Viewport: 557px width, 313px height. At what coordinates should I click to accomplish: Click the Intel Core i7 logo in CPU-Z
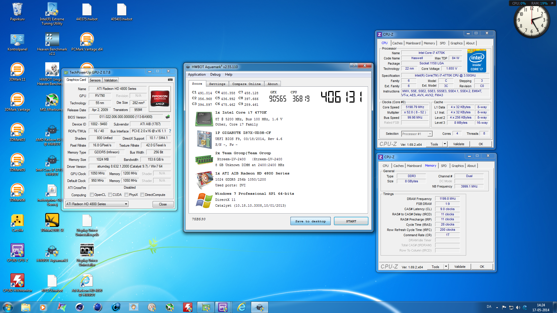[477, 61]
